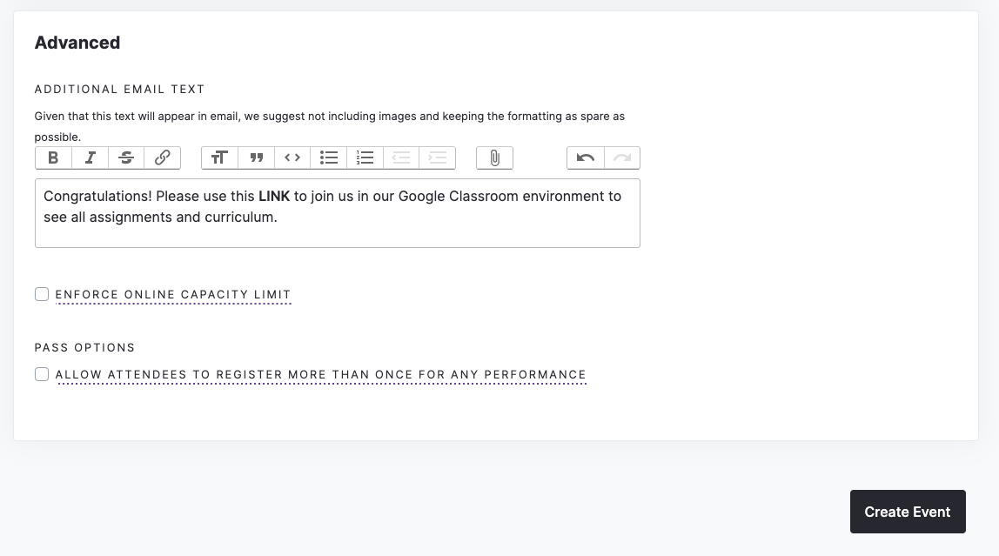Click the Enforce Online Capacity Limit label
Image resolution: width=999 pixels, height=556 pixels.
(x=173, y=295)
